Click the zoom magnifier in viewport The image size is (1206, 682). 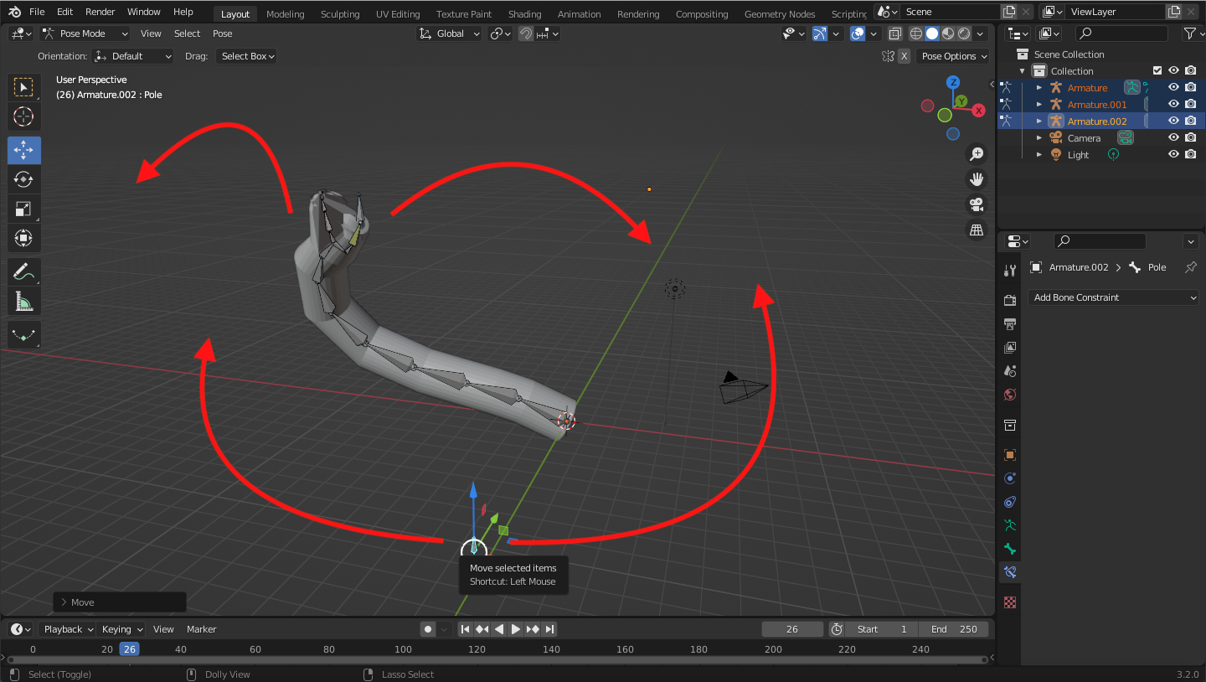tap(977, 153)
